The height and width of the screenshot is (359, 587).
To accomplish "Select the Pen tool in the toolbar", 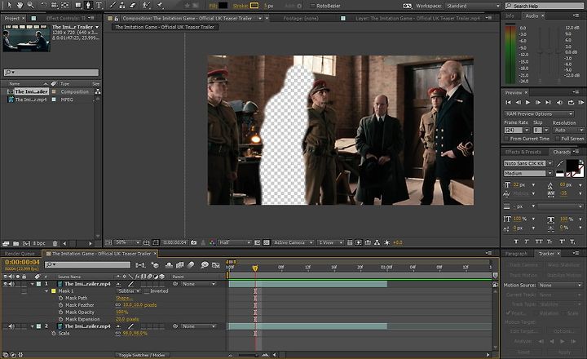I will 88,5.
